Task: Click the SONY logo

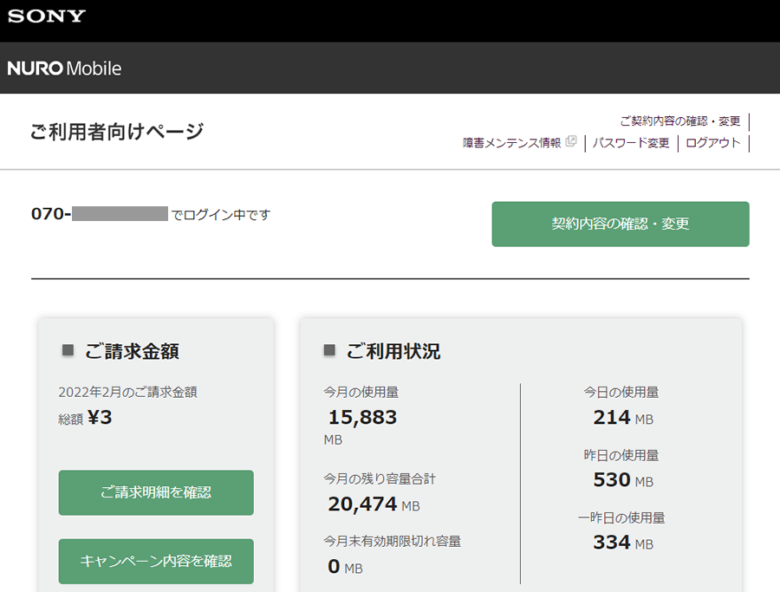Action: pos(47,16)
